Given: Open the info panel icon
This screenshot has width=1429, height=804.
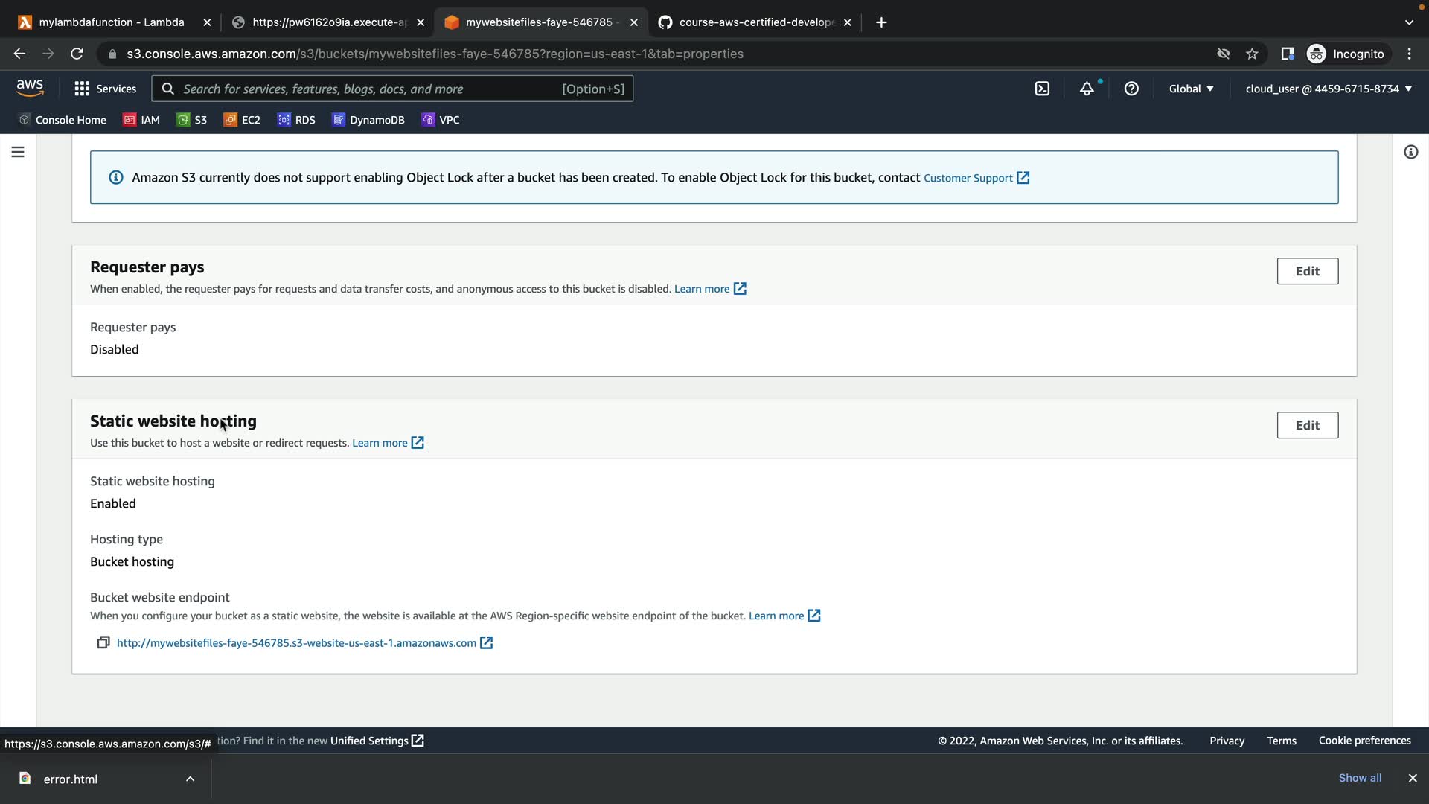Looking at the screenshot, I should click(1410, 152).
